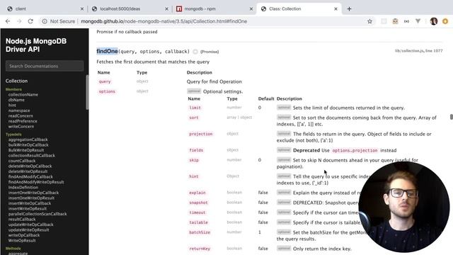Go back with the browser back arrow
Image resolution: width=453 pixels, height=255 pixels.
click(x=8, y=21)
